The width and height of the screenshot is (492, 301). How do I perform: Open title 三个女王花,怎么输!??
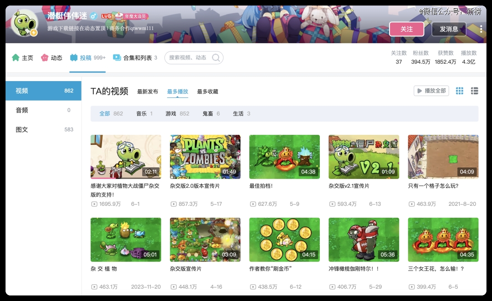point(436,269)
